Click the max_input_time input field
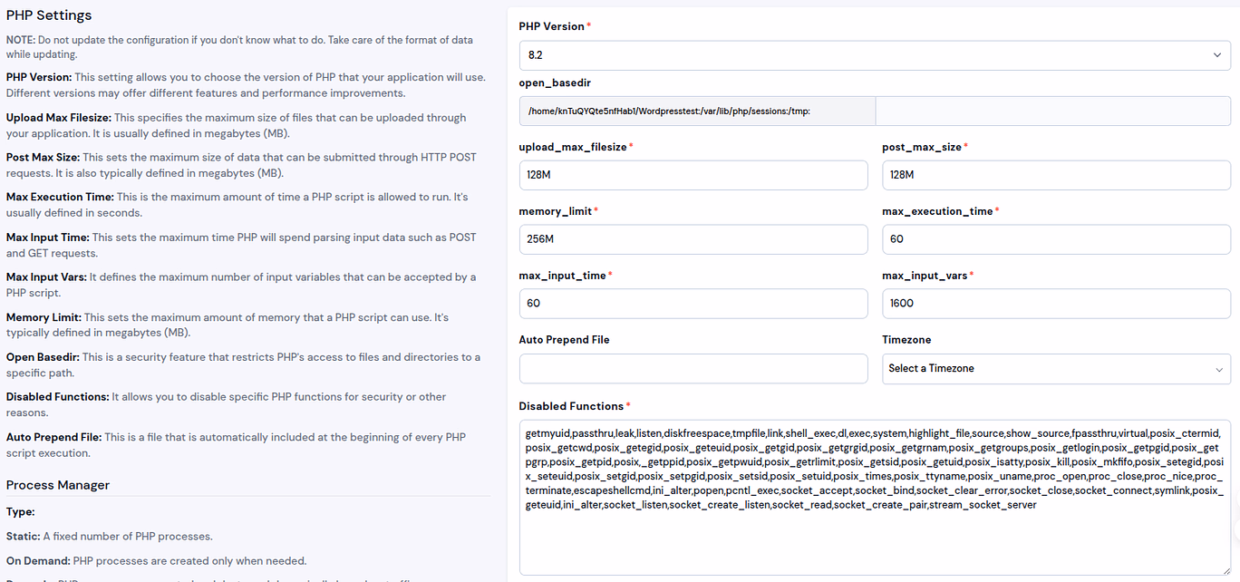The height and width of the screenshot is (582, 1240). tap(693, 304)
